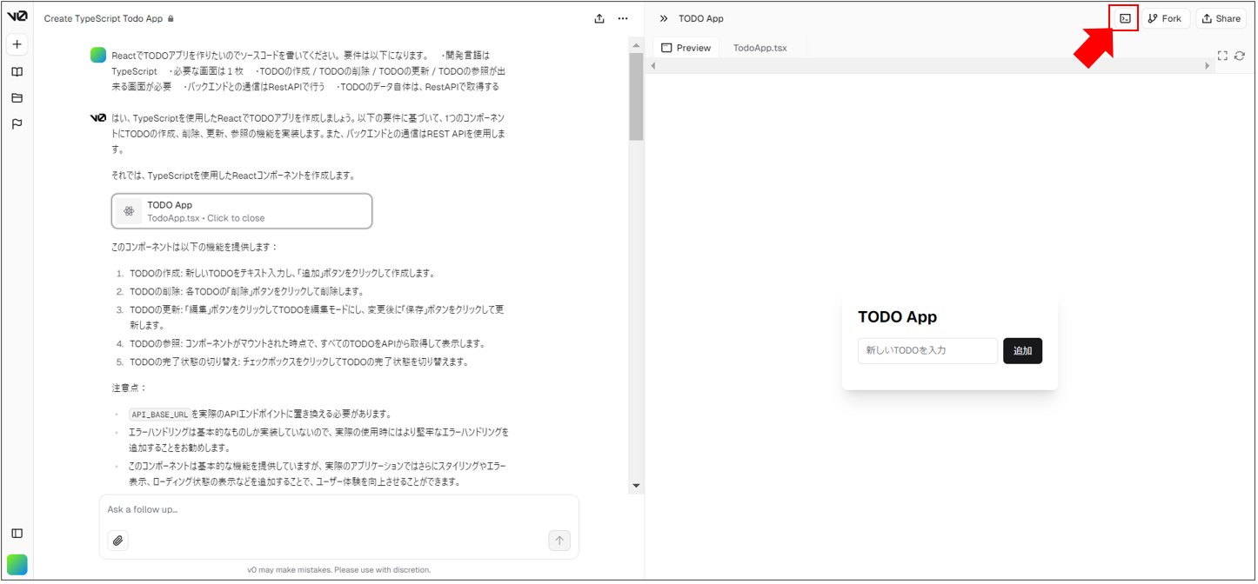This screenshot has width=1258, height=584.
Task: Click the Share button
Action: pyautogui.click(x=1221, y=18)
